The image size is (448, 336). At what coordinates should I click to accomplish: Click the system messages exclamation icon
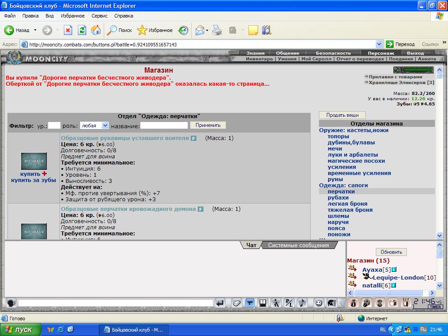pyautogui.click(x=262, y=303)
